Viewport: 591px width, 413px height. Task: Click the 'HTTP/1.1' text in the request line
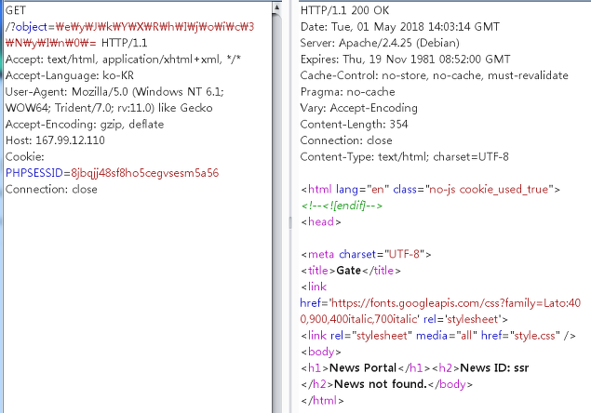click(x=125, y=43)
